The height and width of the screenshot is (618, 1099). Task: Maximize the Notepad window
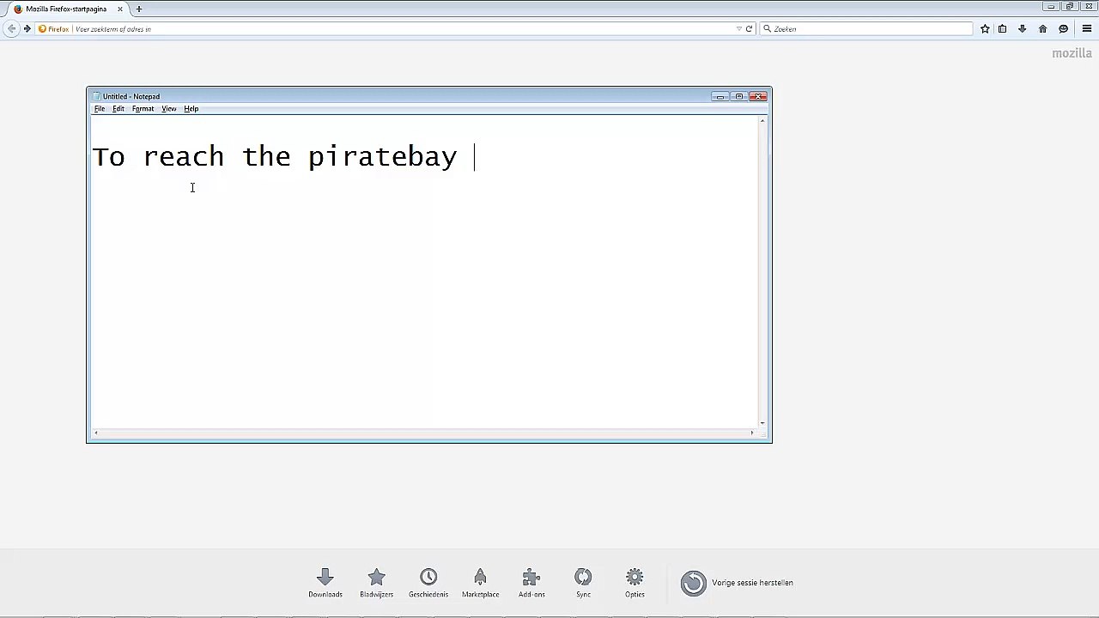[738, 96]
